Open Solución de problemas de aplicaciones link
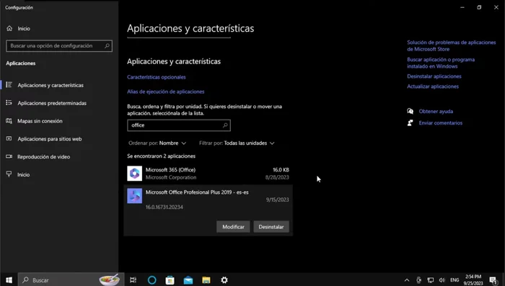The image size is (505, 286). (x=451, y=45)
